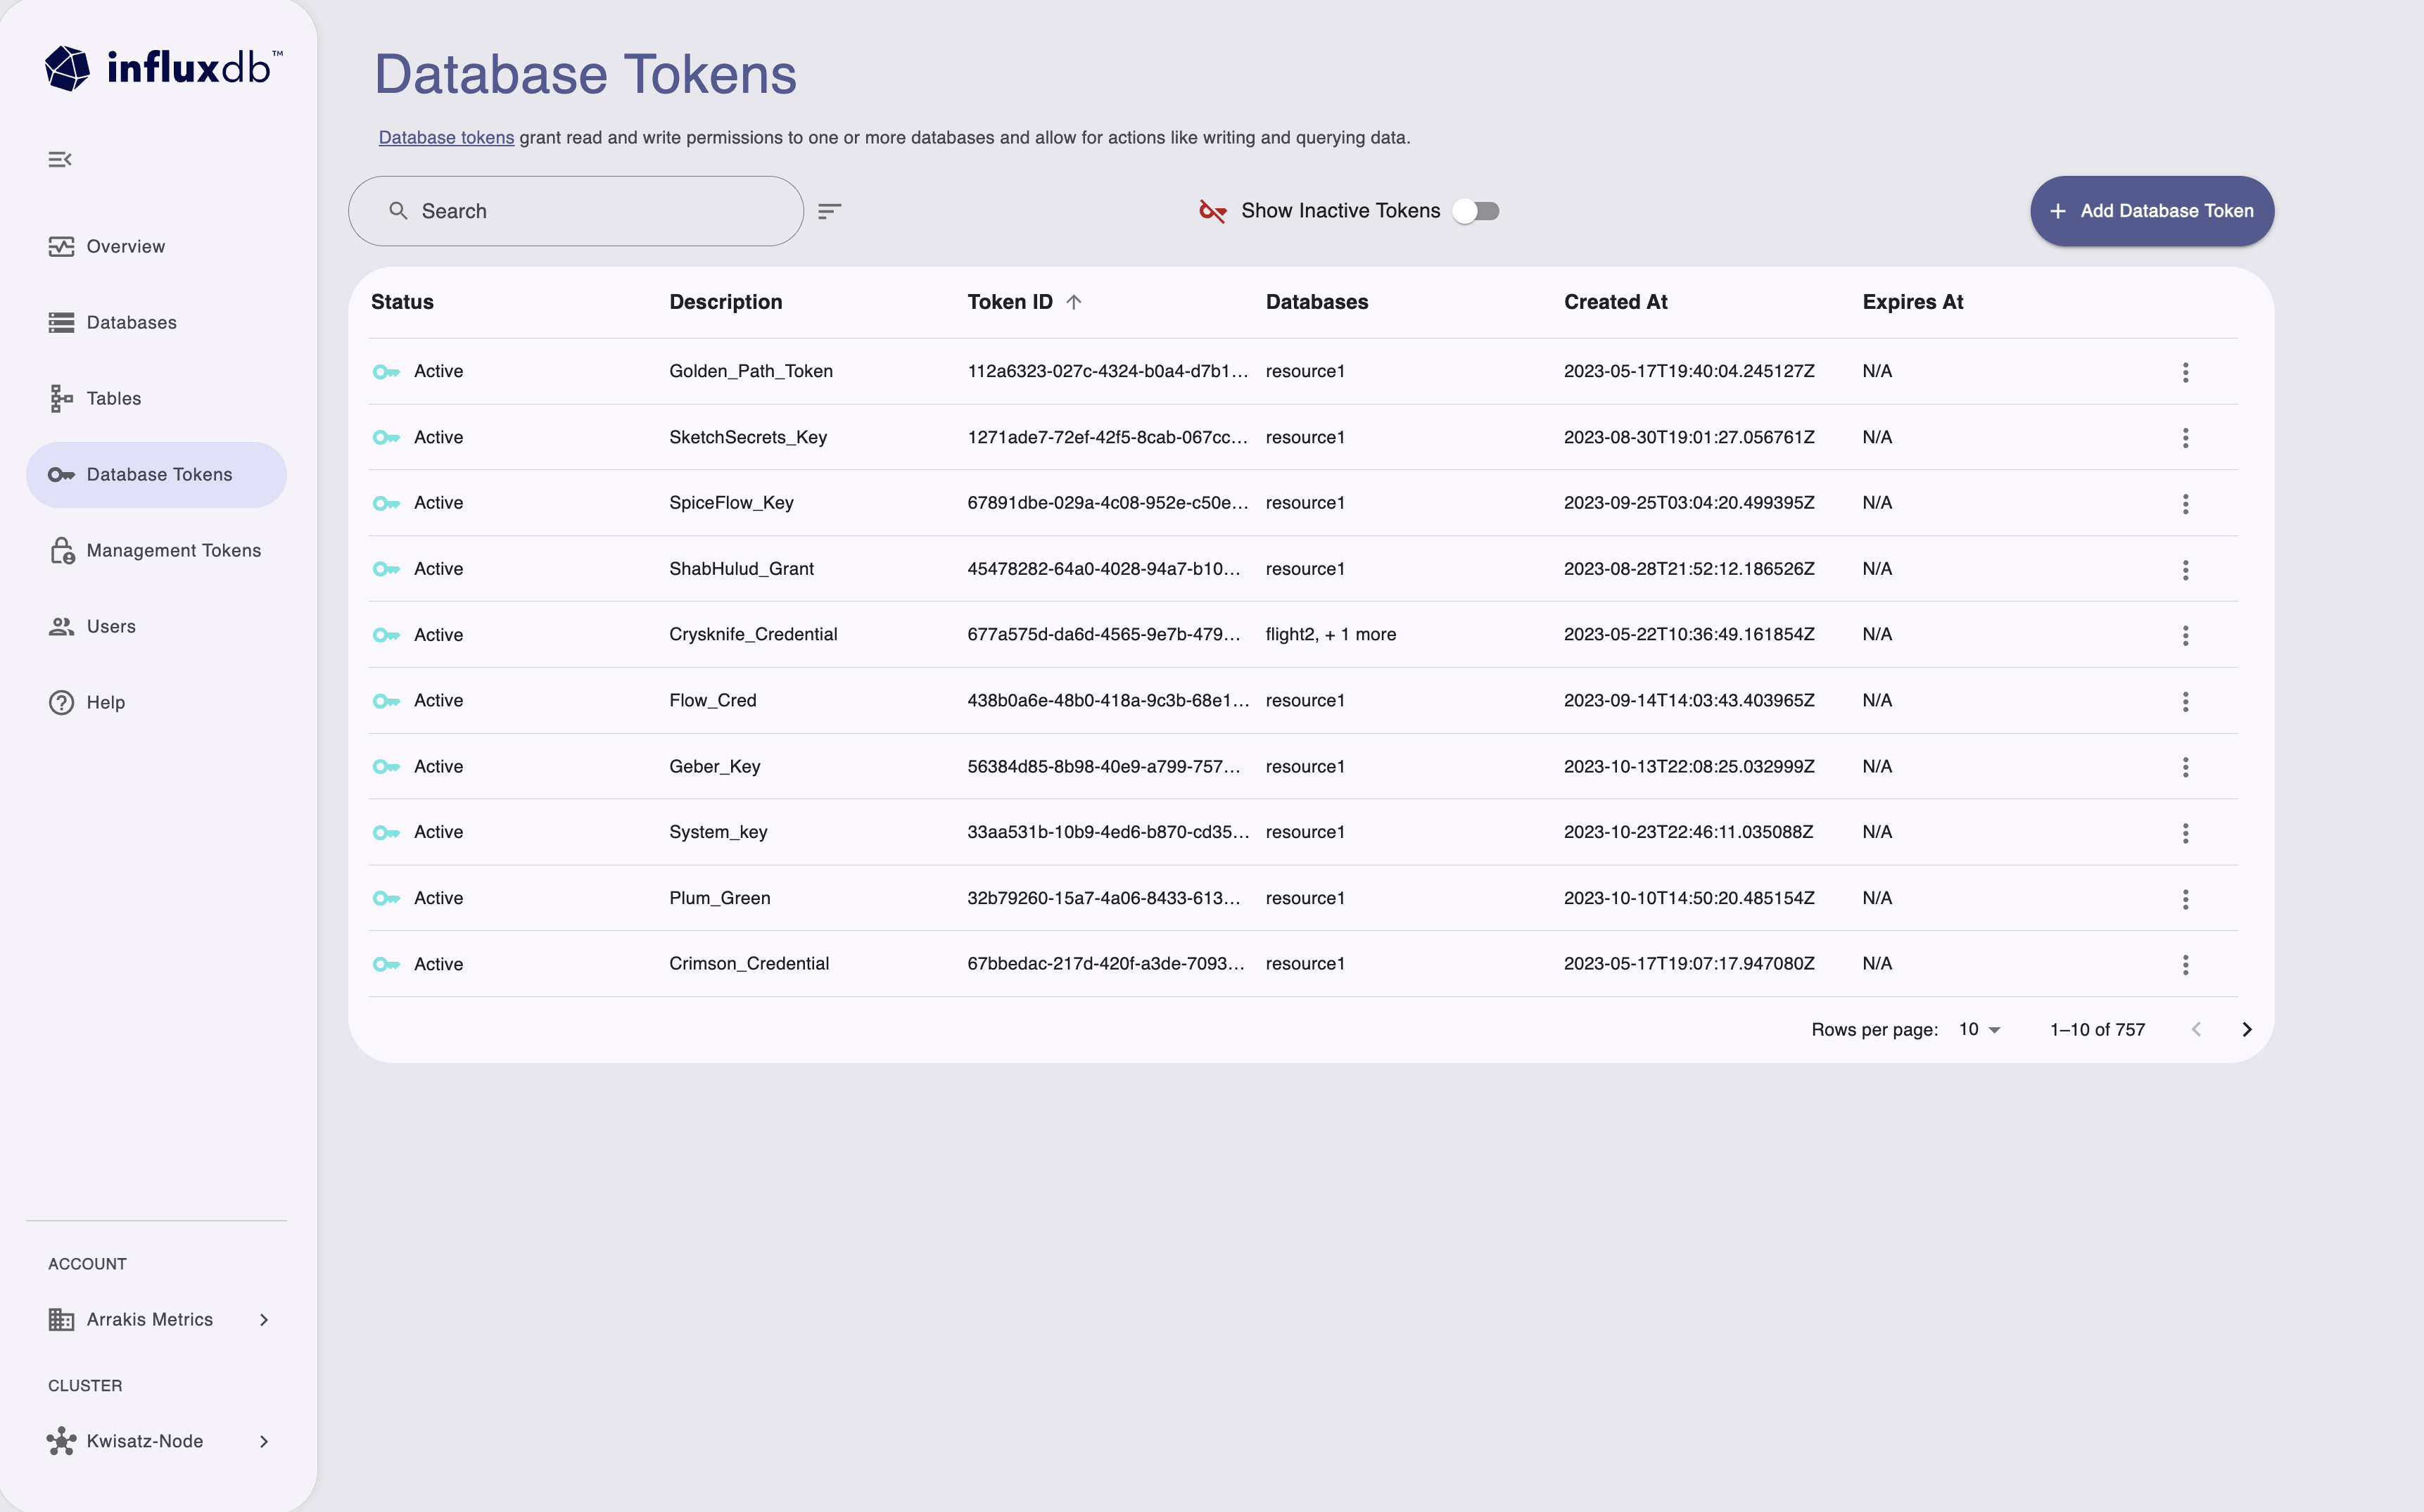Collapse the sidebar navigation menu
2424x1512 pixels.
[60, 159]
